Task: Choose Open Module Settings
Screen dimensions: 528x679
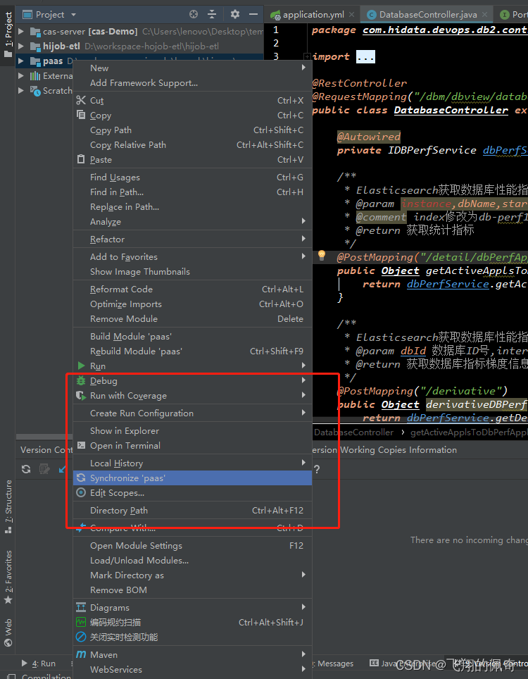Action: (193, 546)
